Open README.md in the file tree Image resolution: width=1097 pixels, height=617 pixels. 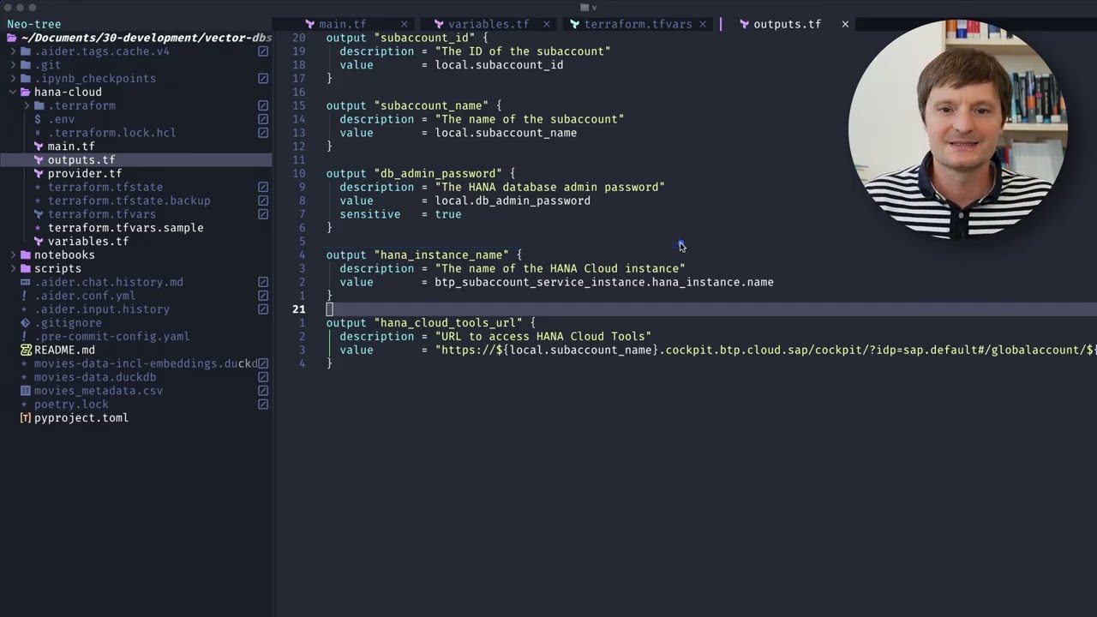click(x=64, y=350)
